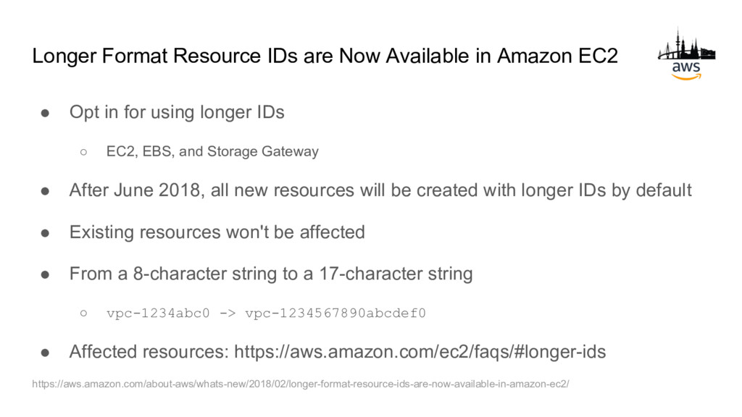The width and height of the screenshot is (742, 417).
Task: Click the AWS Hamburg skyline logo
Action: (686, 54)
